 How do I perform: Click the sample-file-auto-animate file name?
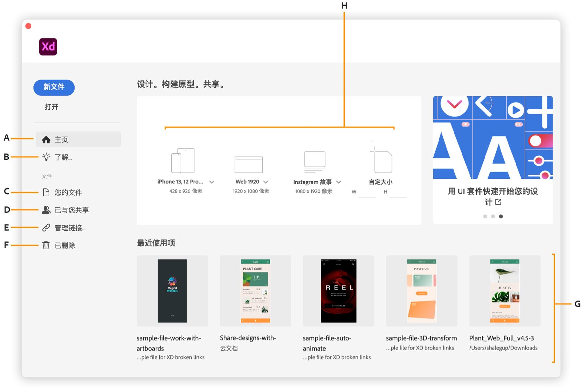[x=327, y=343]
